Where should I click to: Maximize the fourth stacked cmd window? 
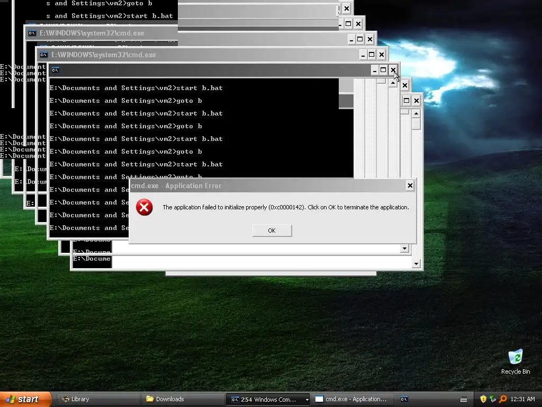point(348,24)
